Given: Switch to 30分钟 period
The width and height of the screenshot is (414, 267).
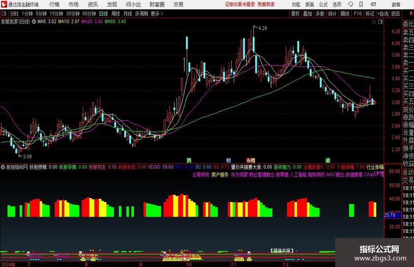Looking at the screenshot, I should [x=73, y=14].
